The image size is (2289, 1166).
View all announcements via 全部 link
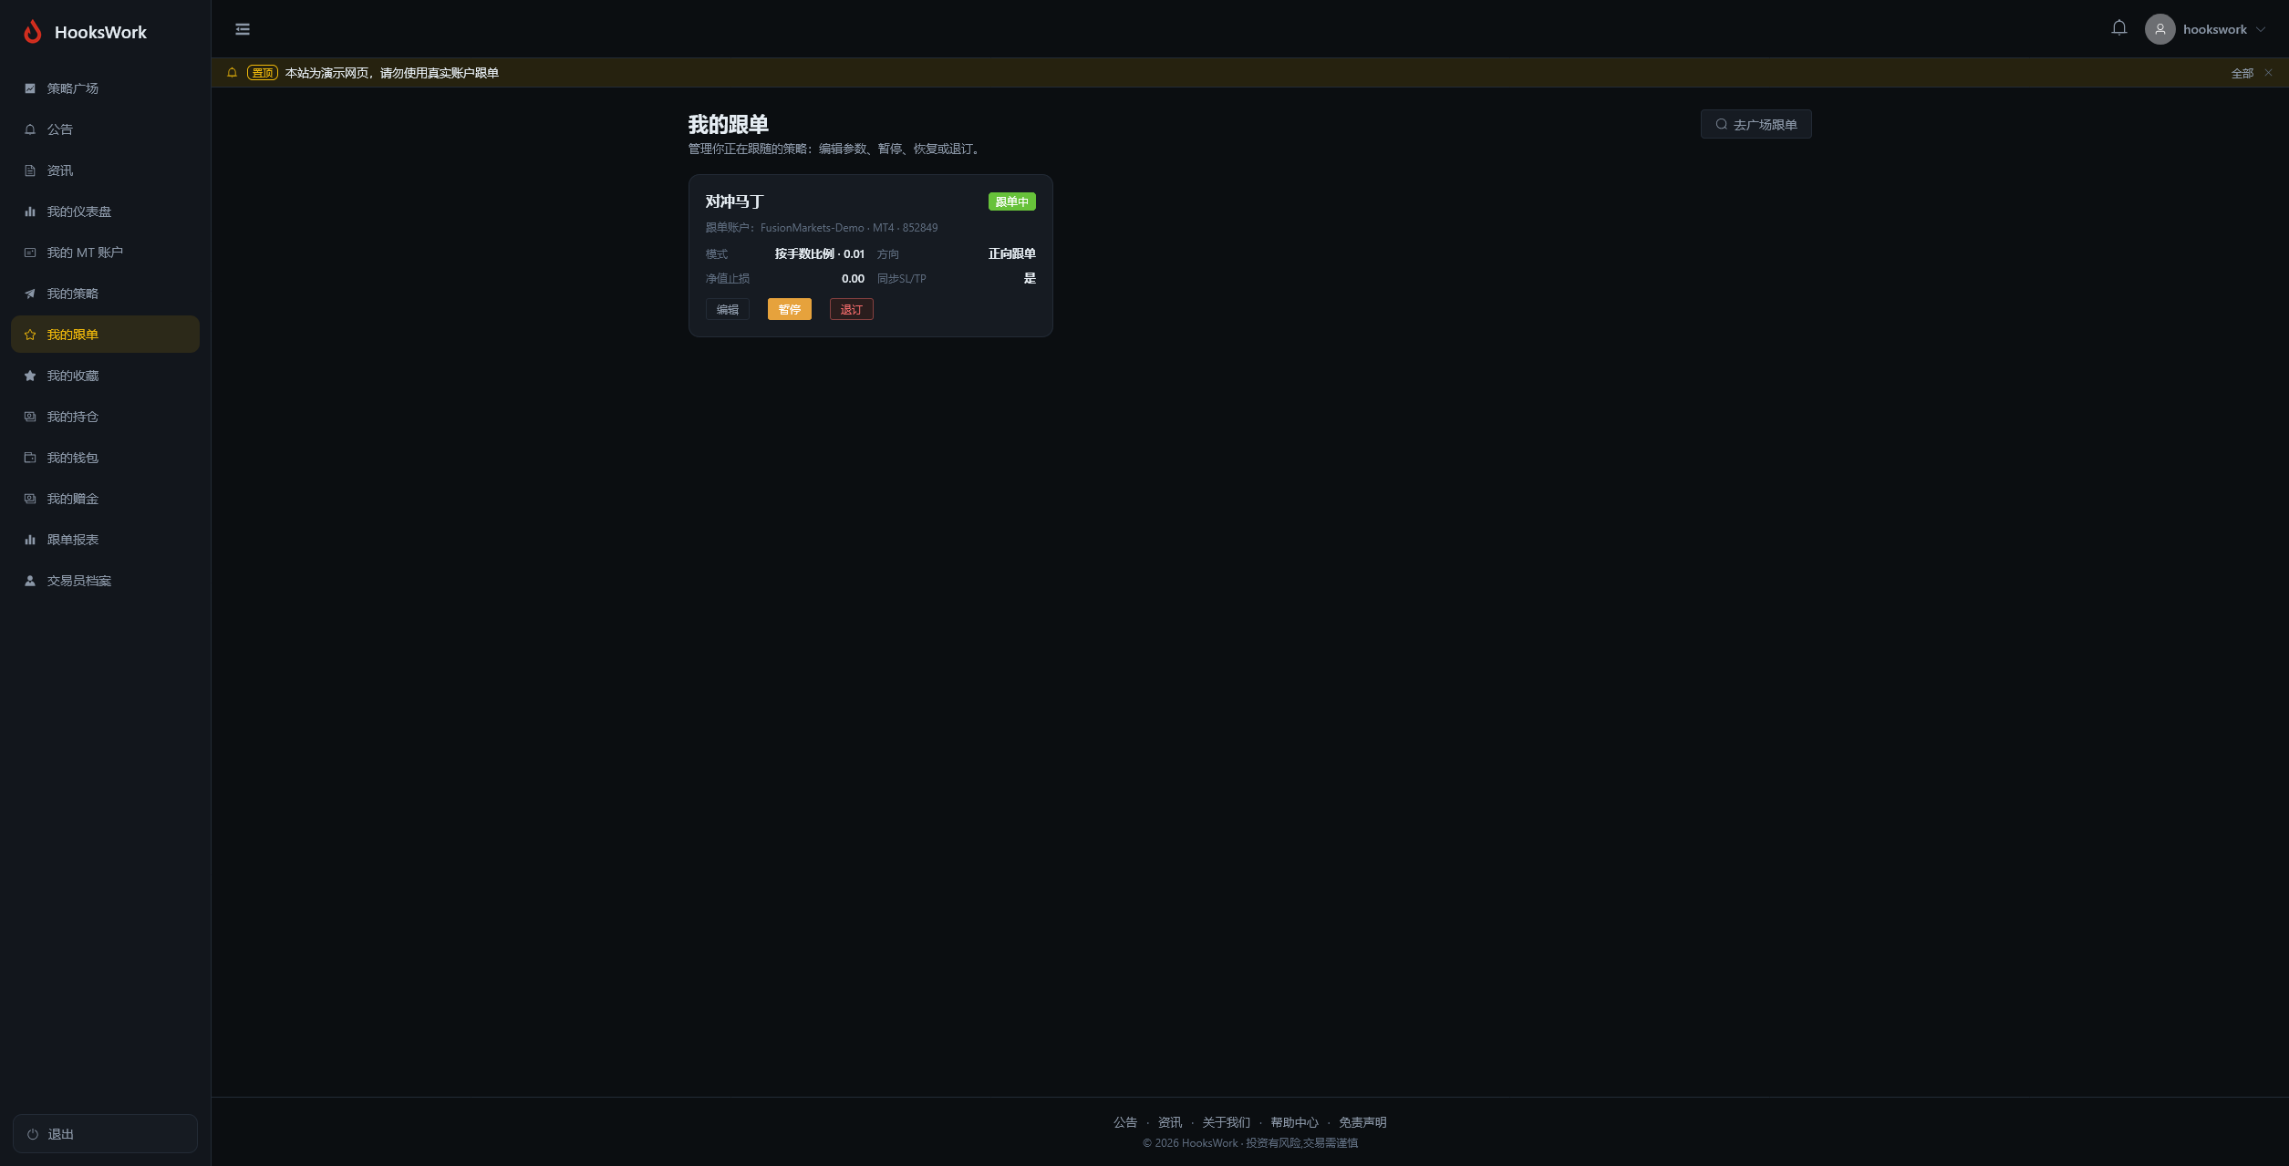tap(2242, 73)
